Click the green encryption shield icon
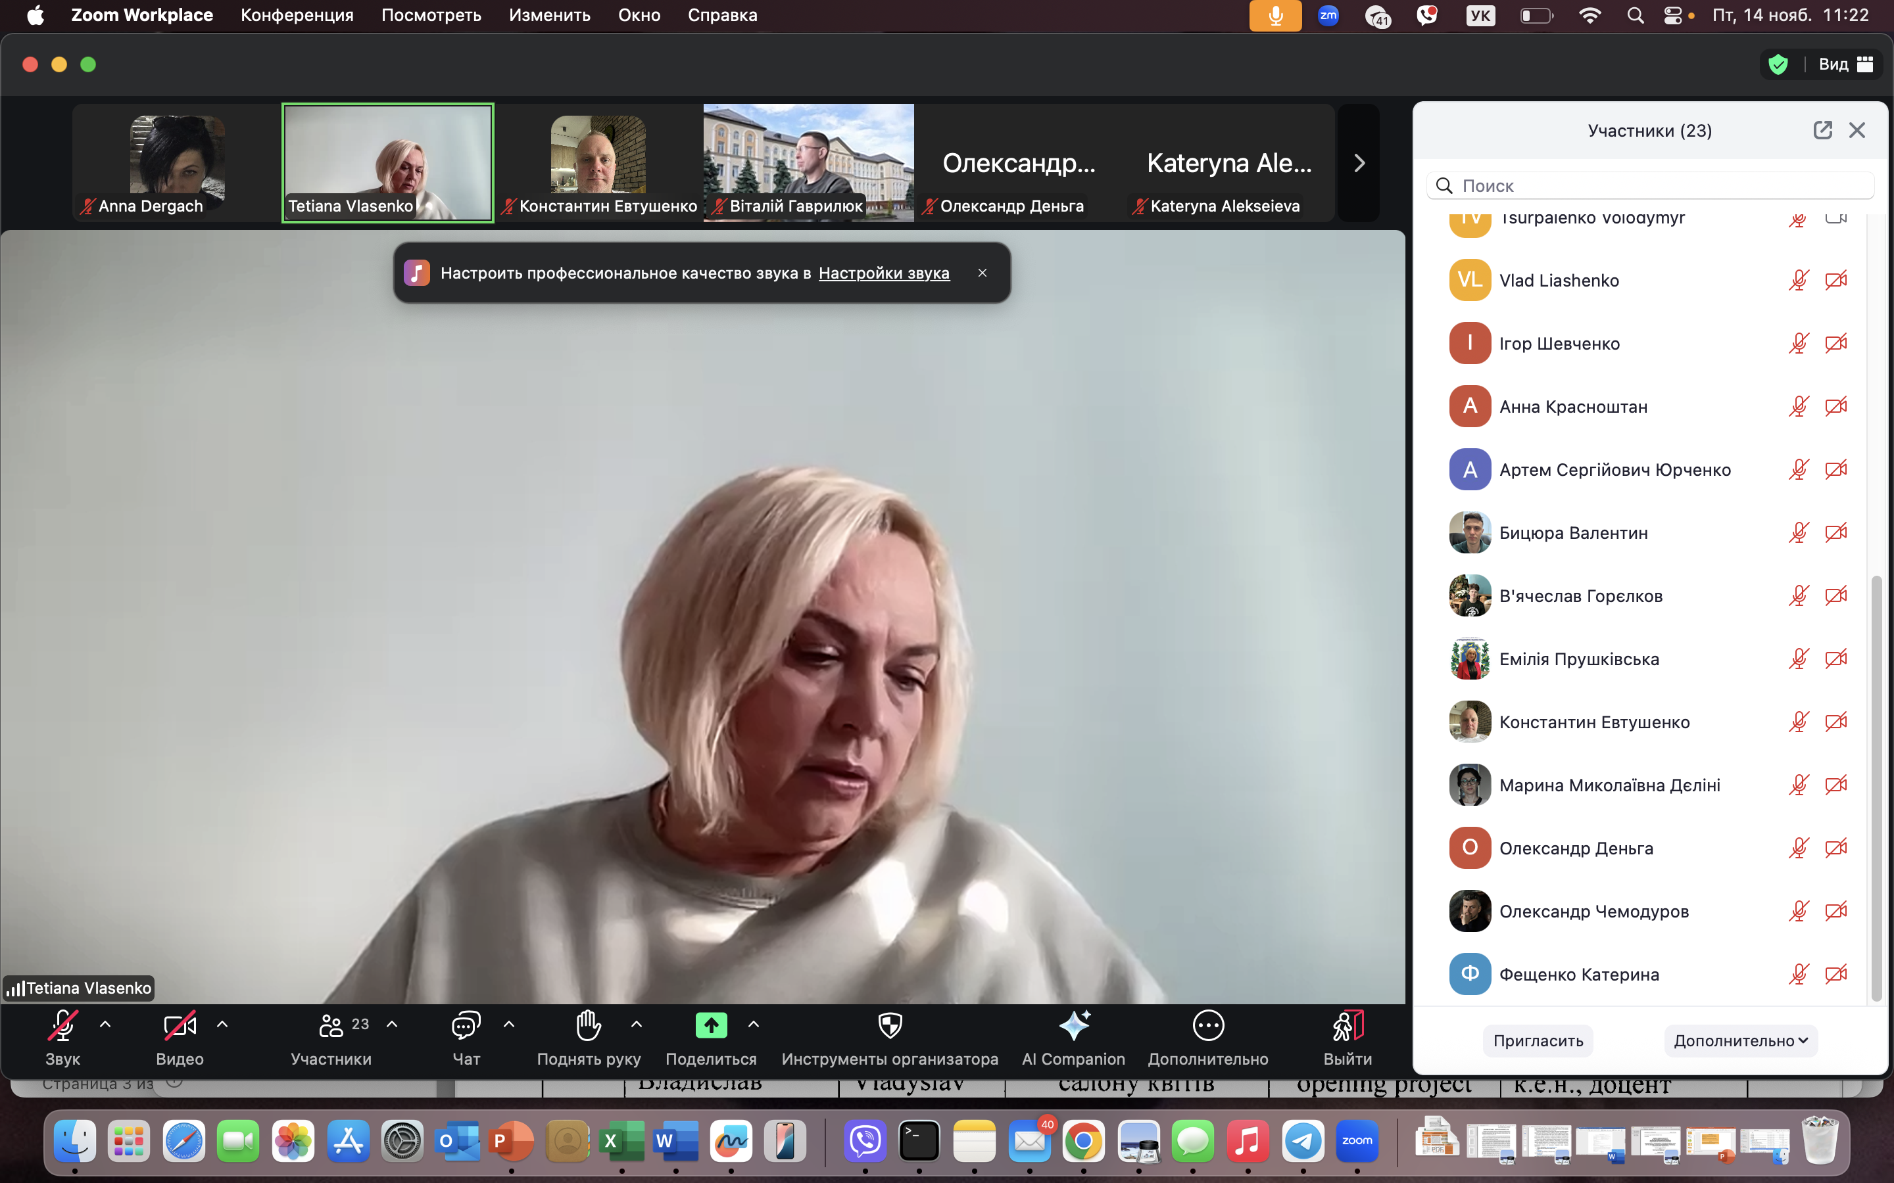The height and width of the screenshot is (1183, 1894). (1778, 64)
